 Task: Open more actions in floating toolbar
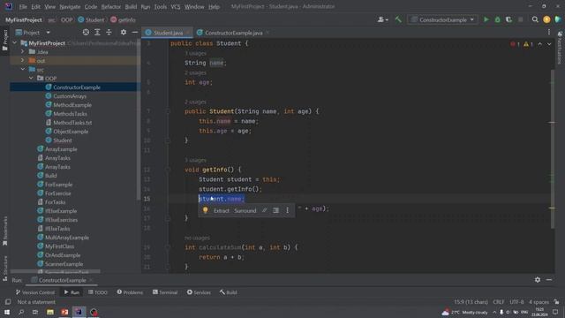(287, 210)
